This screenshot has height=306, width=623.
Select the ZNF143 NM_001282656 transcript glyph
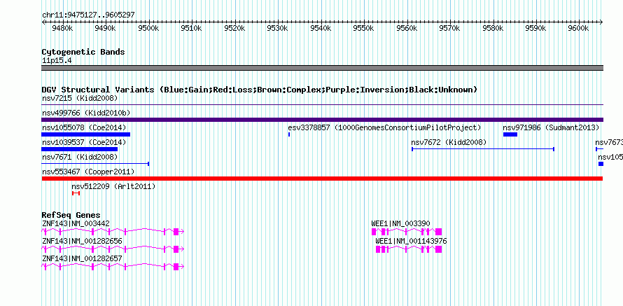[113, 249]
